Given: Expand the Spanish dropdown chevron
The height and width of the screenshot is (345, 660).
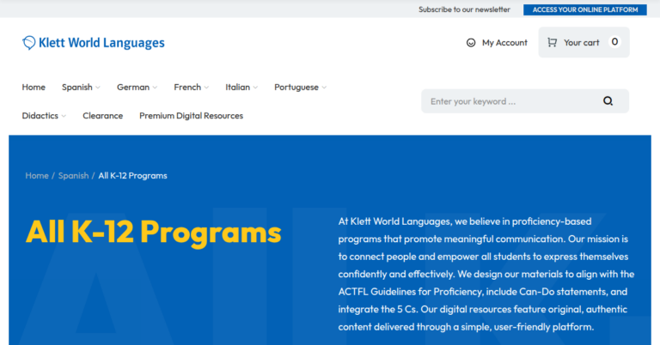Looking at the screenshot, I should [x=98, y=88].
